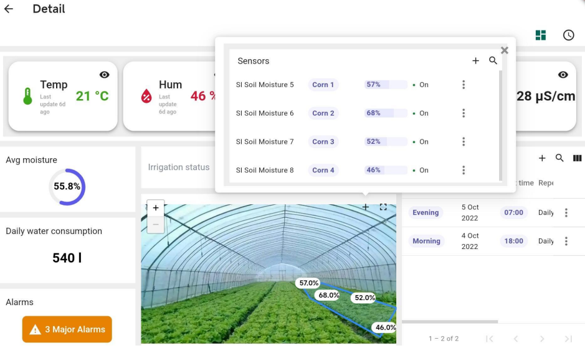Select the Morning schedule entry
The image size is (585, 353).
(426, 242)
